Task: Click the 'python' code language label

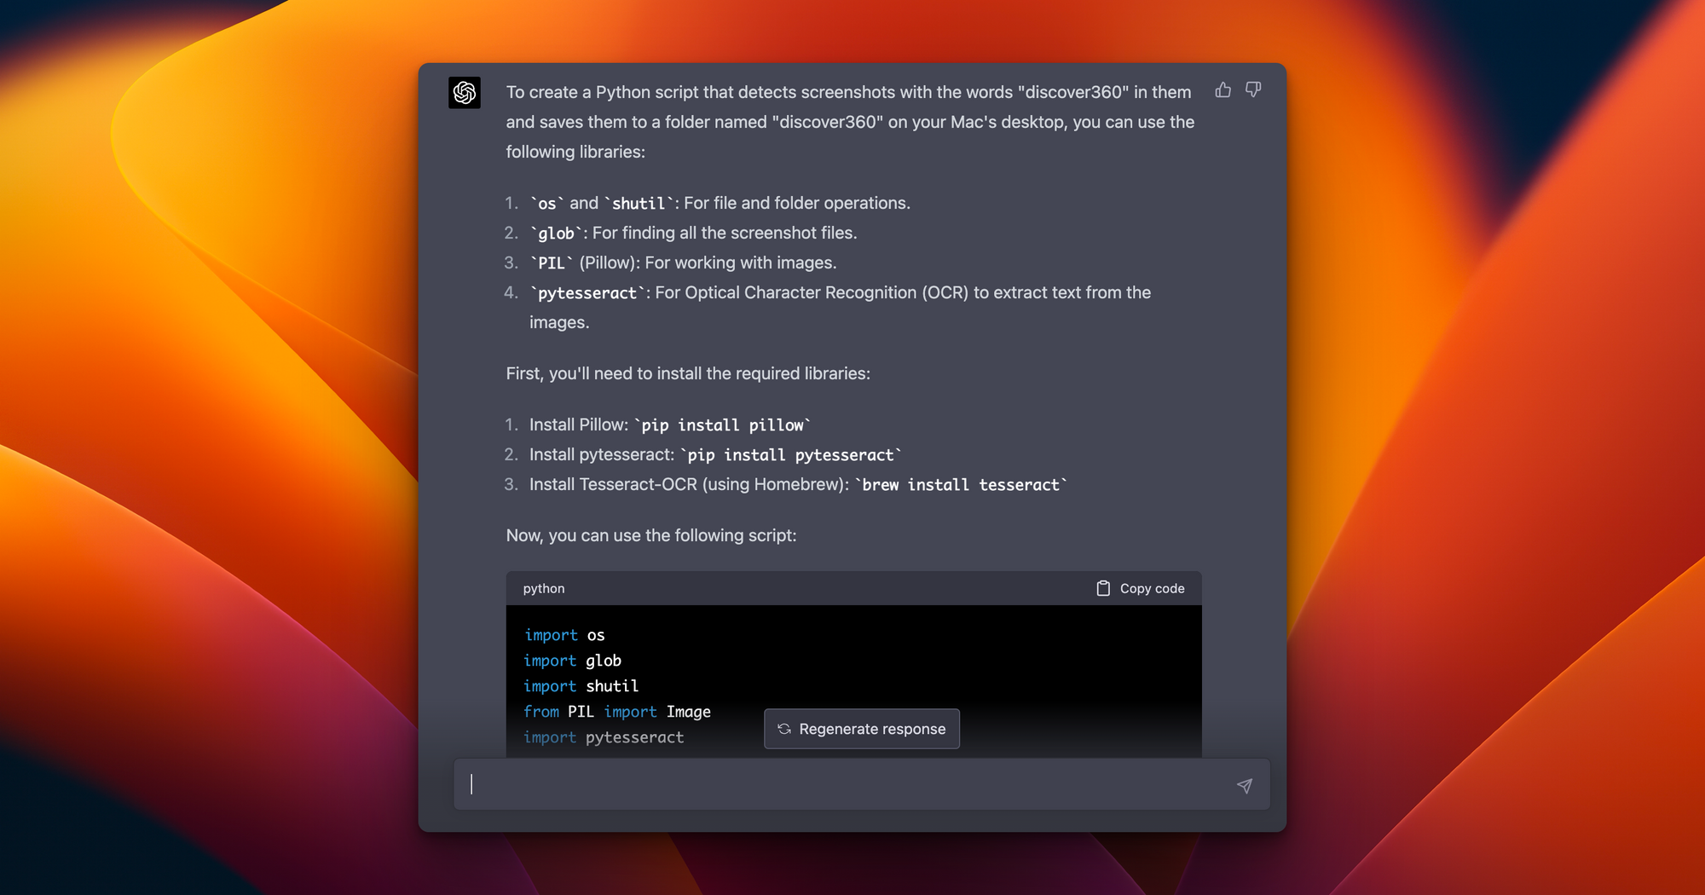Action: click(x=544, y=588)
